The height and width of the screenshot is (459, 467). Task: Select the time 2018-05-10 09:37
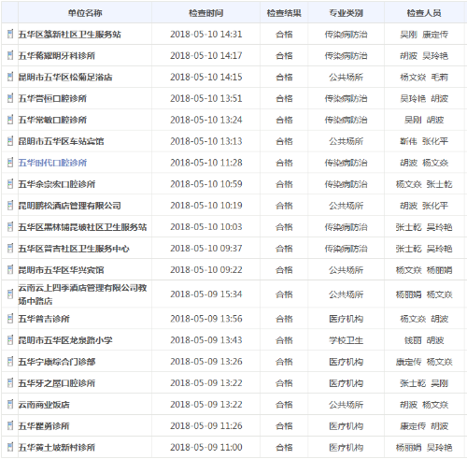coord(205,249)
